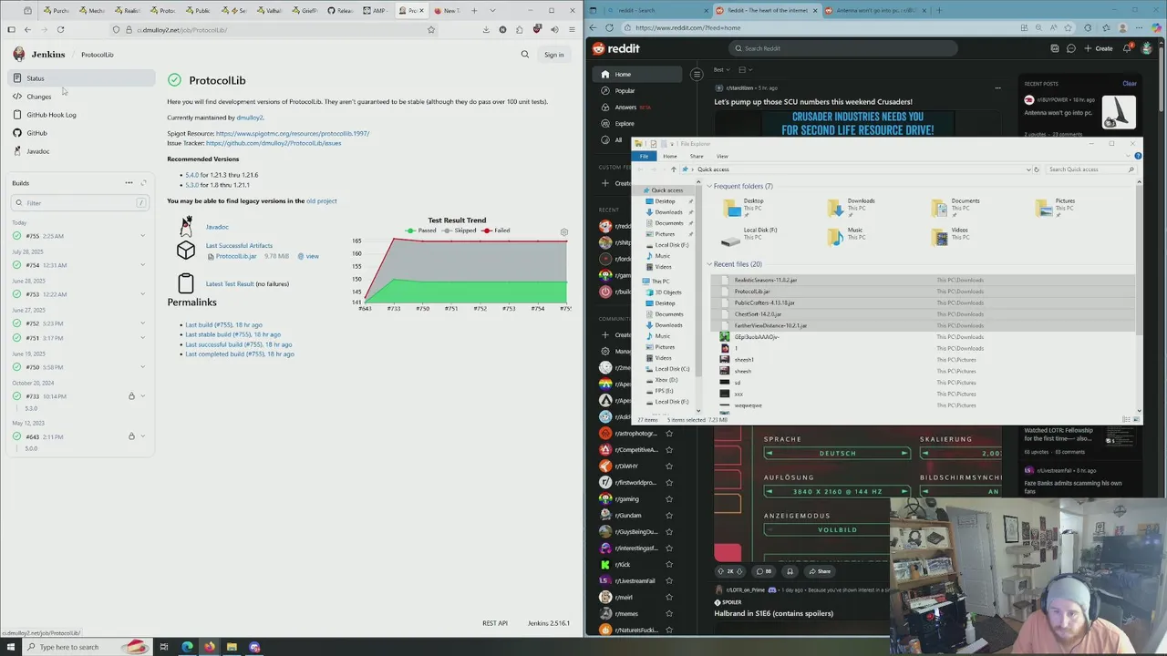Open Firefox downloads arrow icon

point(486,29)
